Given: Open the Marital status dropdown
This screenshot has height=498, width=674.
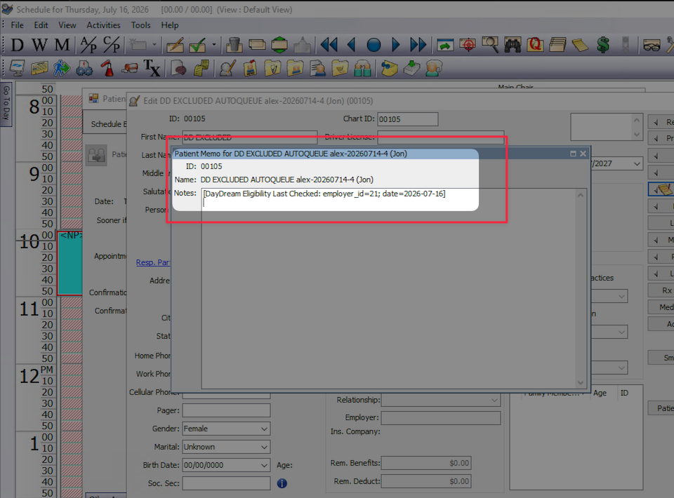Looking at the screenshot, I should click(265, 447).
